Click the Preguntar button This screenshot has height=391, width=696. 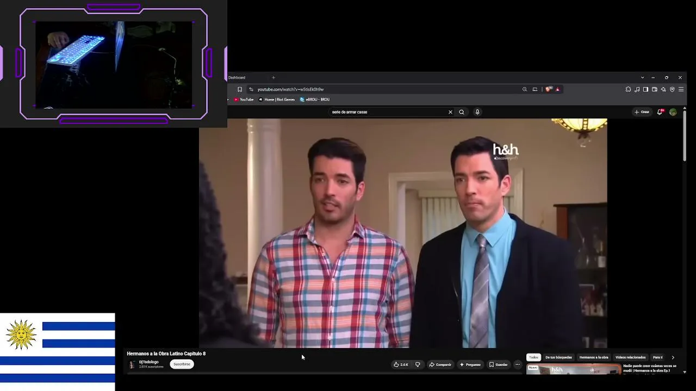click(x=470, y=364)
